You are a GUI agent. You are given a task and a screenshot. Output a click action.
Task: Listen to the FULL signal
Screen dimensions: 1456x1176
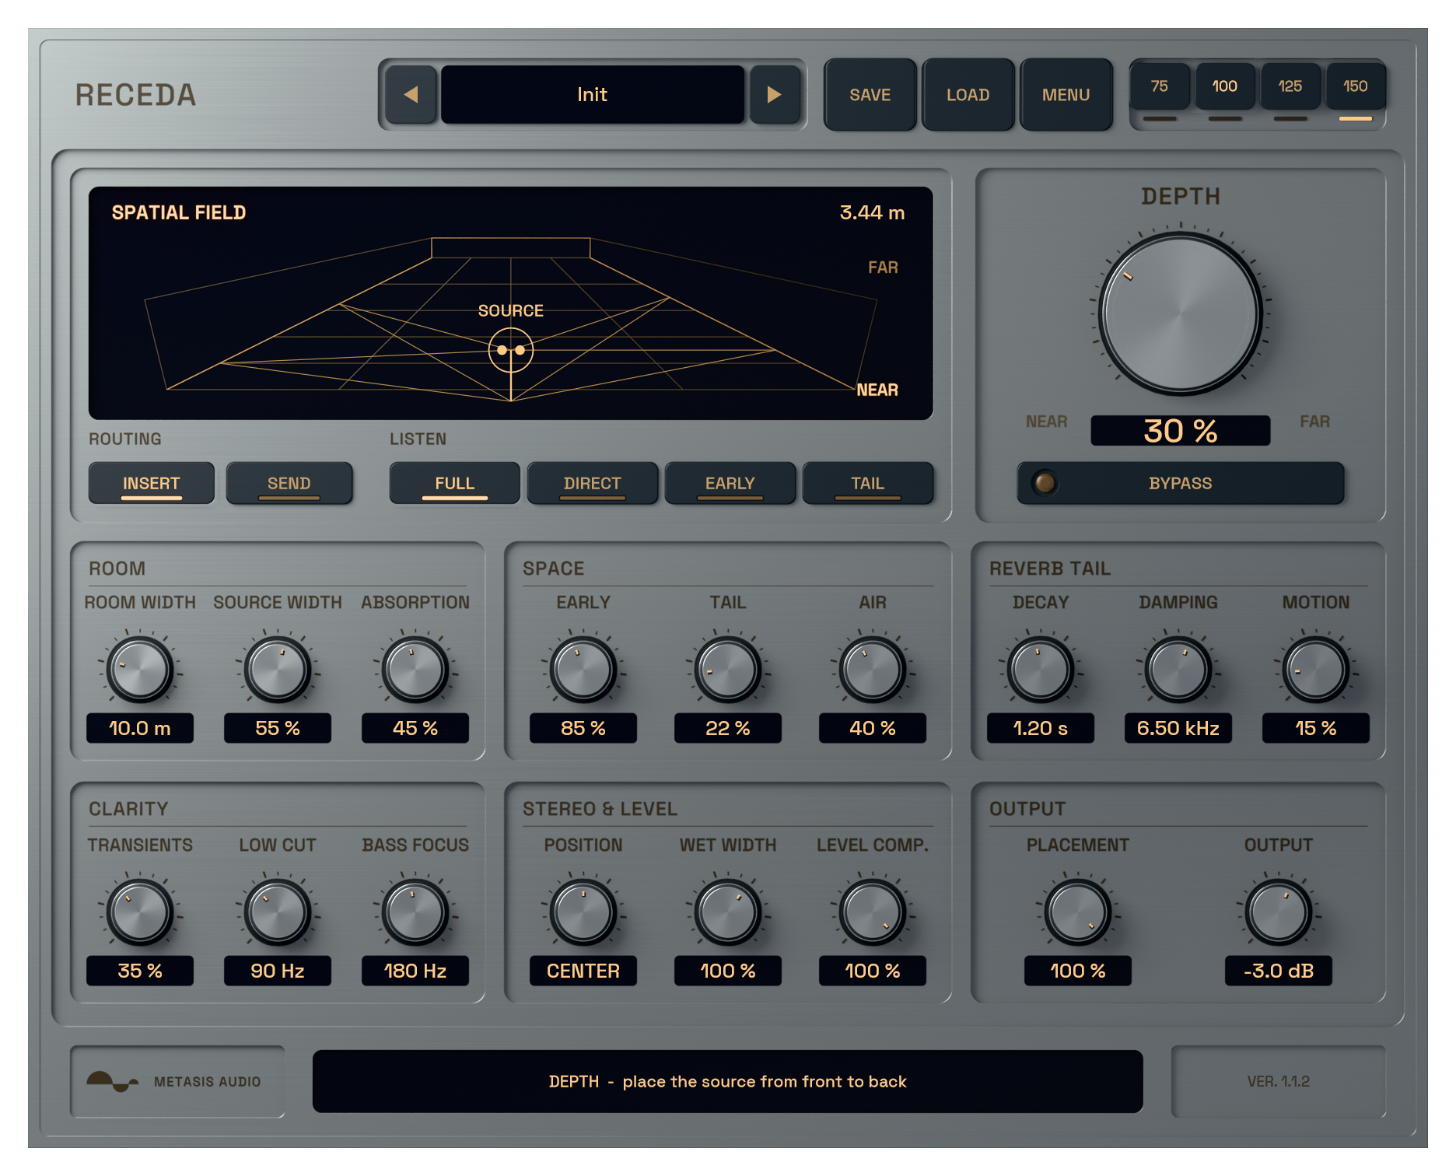[454, 483]
